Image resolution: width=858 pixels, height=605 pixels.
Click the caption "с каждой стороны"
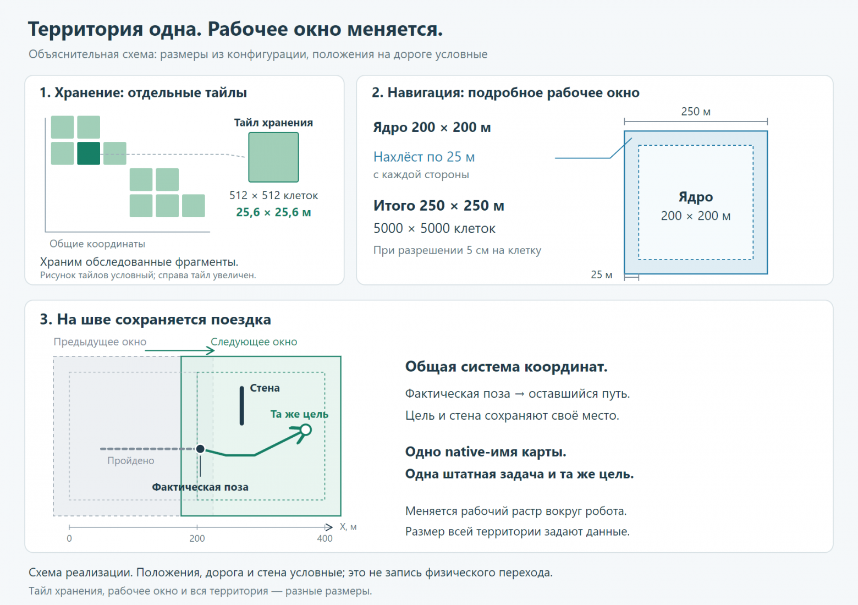click(421, 175)
